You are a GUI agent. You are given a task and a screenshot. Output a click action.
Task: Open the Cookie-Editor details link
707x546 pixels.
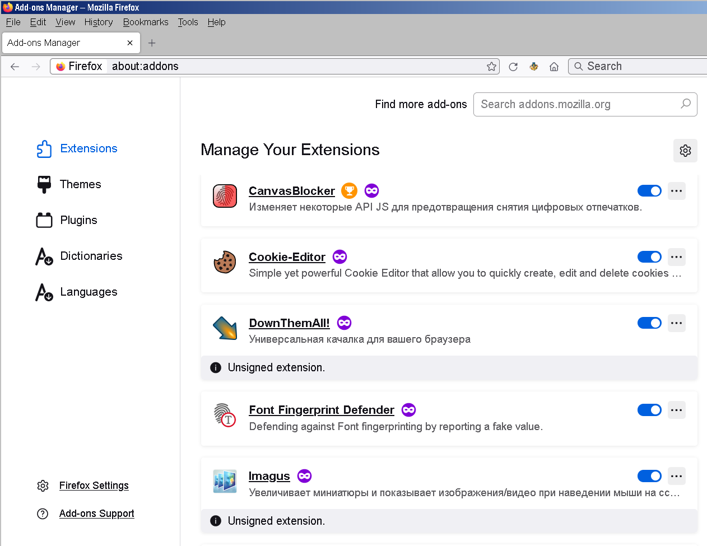[x=287, y=257]
